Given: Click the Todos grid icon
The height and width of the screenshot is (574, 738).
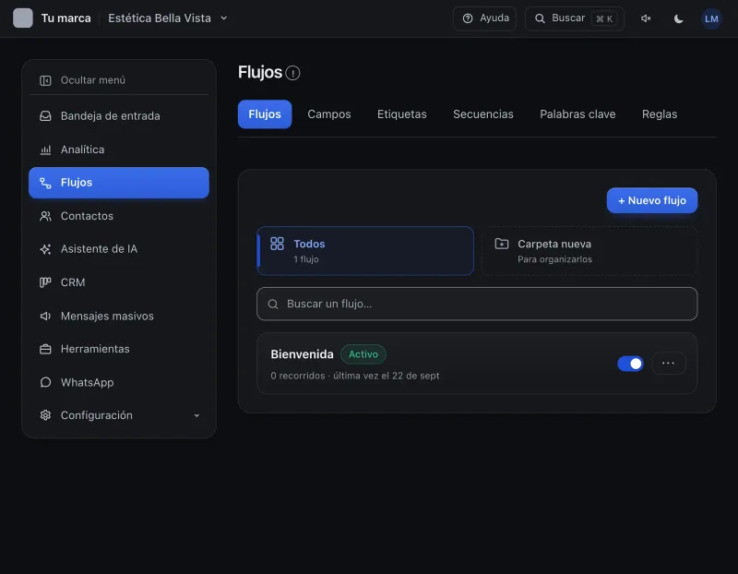Looking at the screenshot, I should [x=278, y=244].
